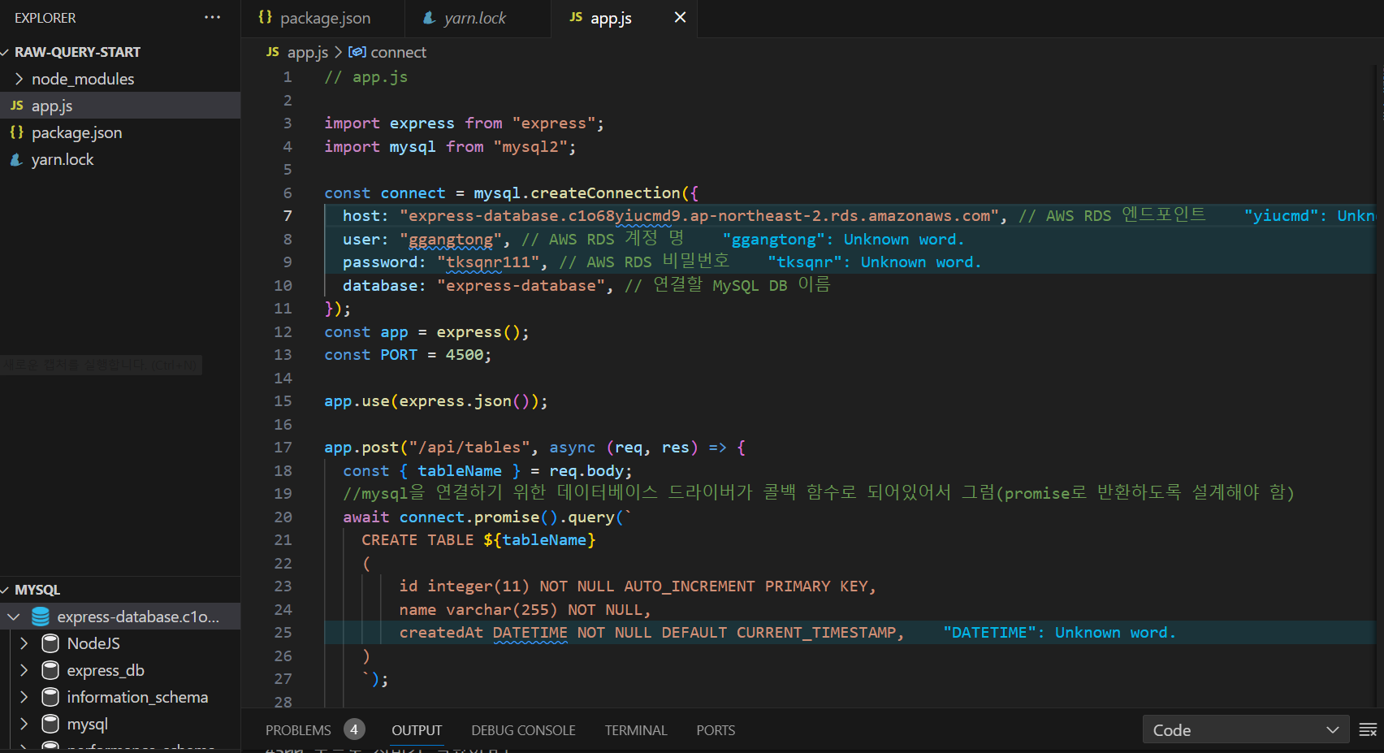Open the Problems panel tab

(x=298, y=730)
